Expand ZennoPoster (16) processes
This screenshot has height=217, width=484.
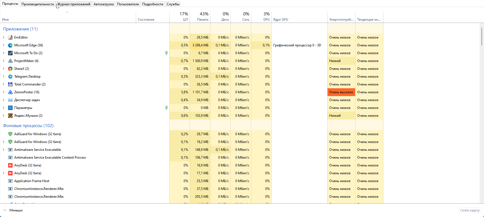3,92
